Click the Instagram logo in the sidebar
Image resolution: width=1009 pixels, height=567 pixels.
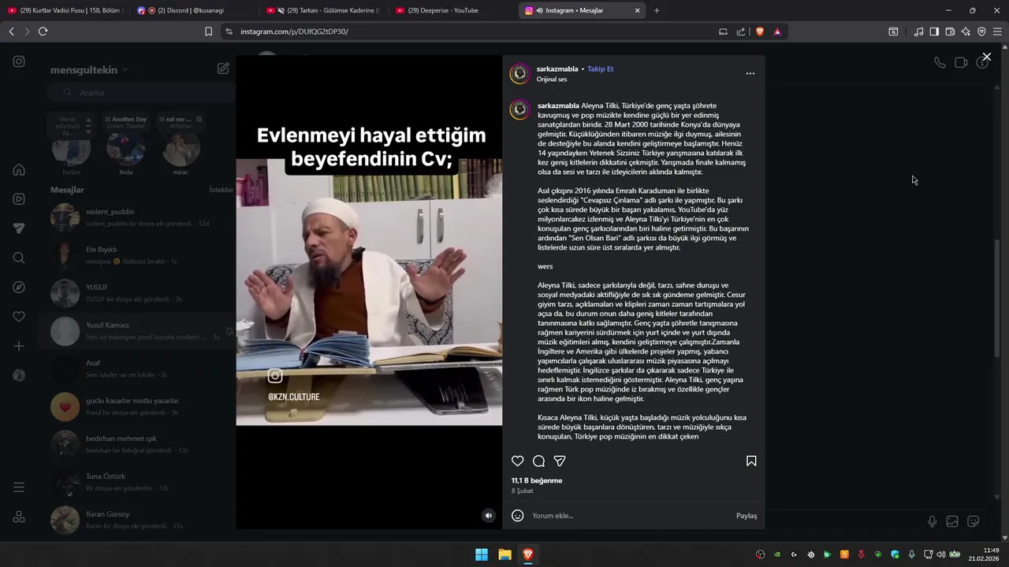pyautogui.click(x=19, y=61)
